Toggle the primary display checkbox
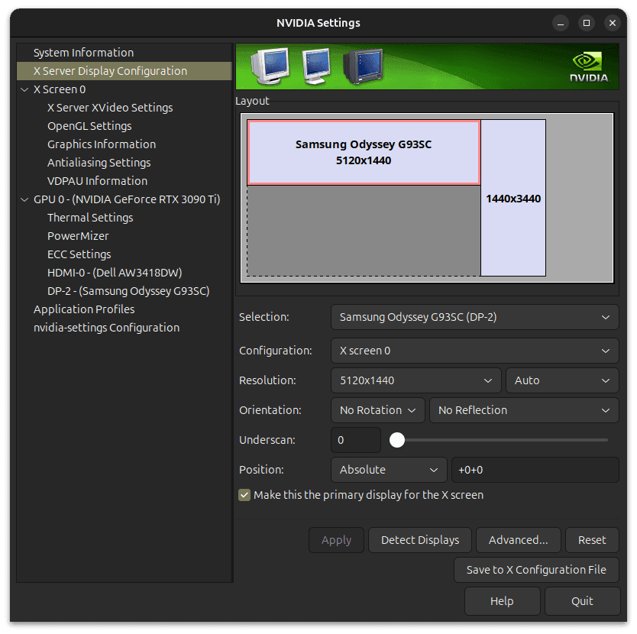 click(244, 495)
